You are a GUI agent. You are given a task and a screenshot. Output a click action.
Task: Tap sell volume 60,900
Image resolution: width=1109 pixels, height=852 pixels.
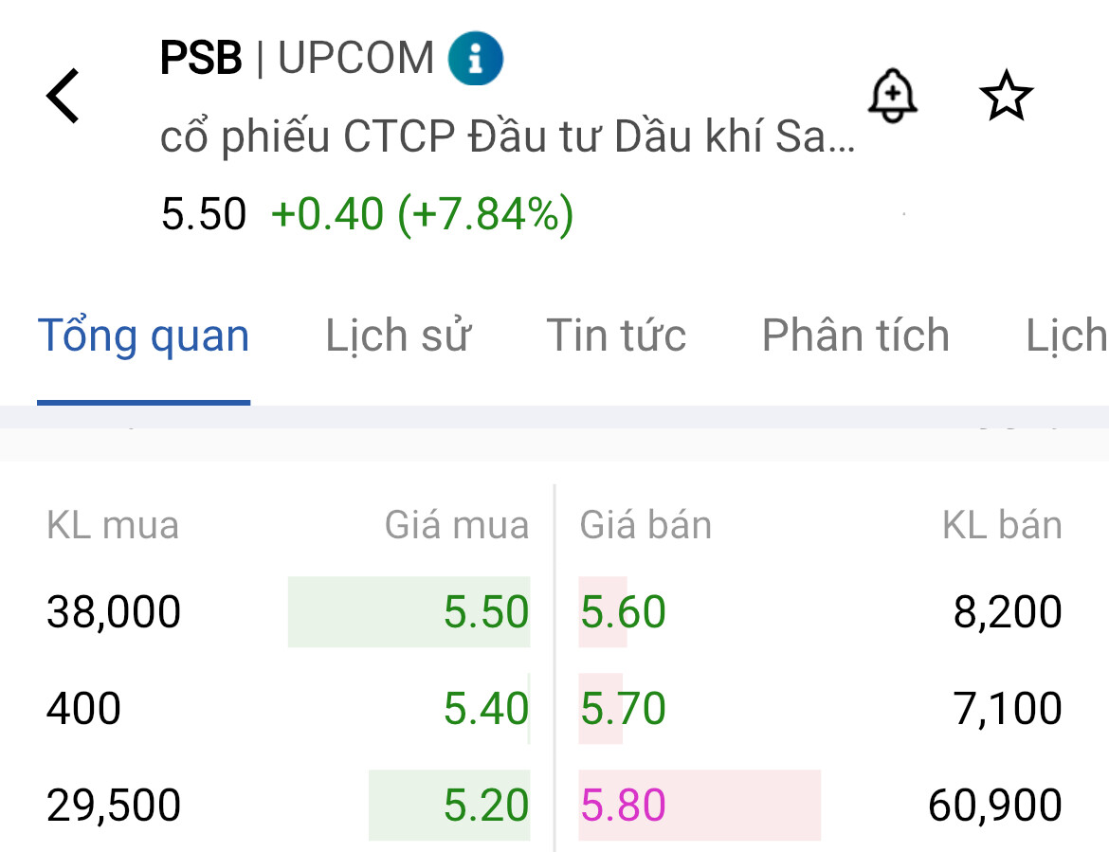(995, 806)
